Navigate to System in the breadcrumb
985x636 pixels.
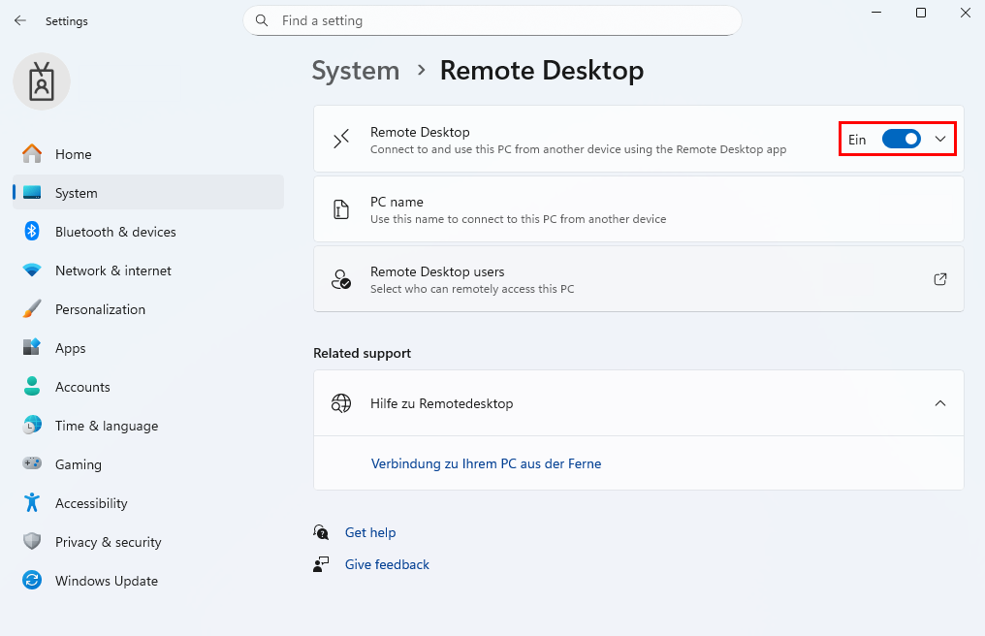tap(356, 71)
